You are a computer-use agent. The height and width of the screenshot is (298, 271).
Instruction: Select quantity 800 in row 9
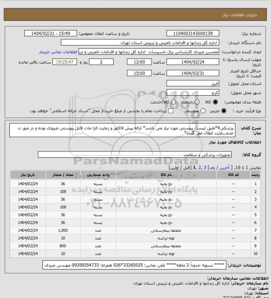point(63,246)
